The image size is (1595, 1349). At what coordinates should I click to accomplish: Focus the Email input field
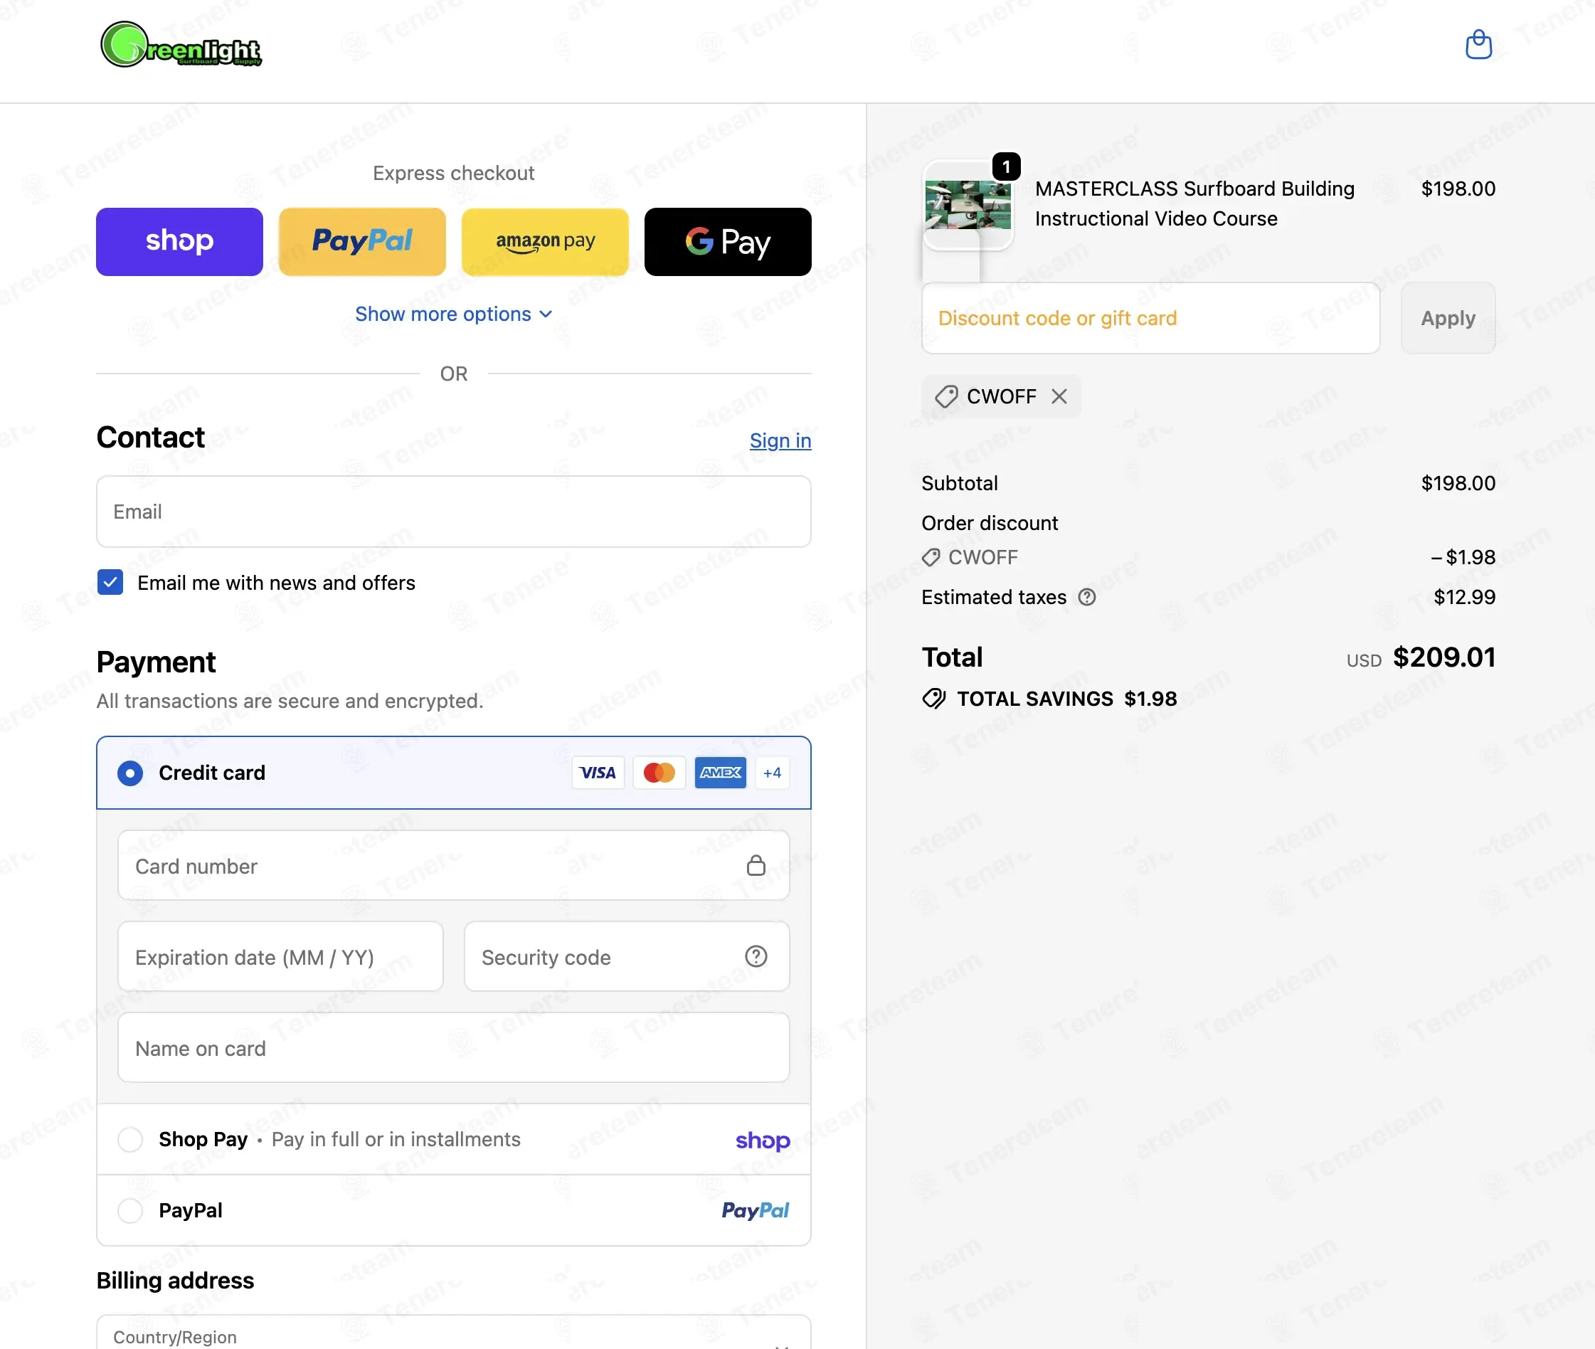pos(453,512)
